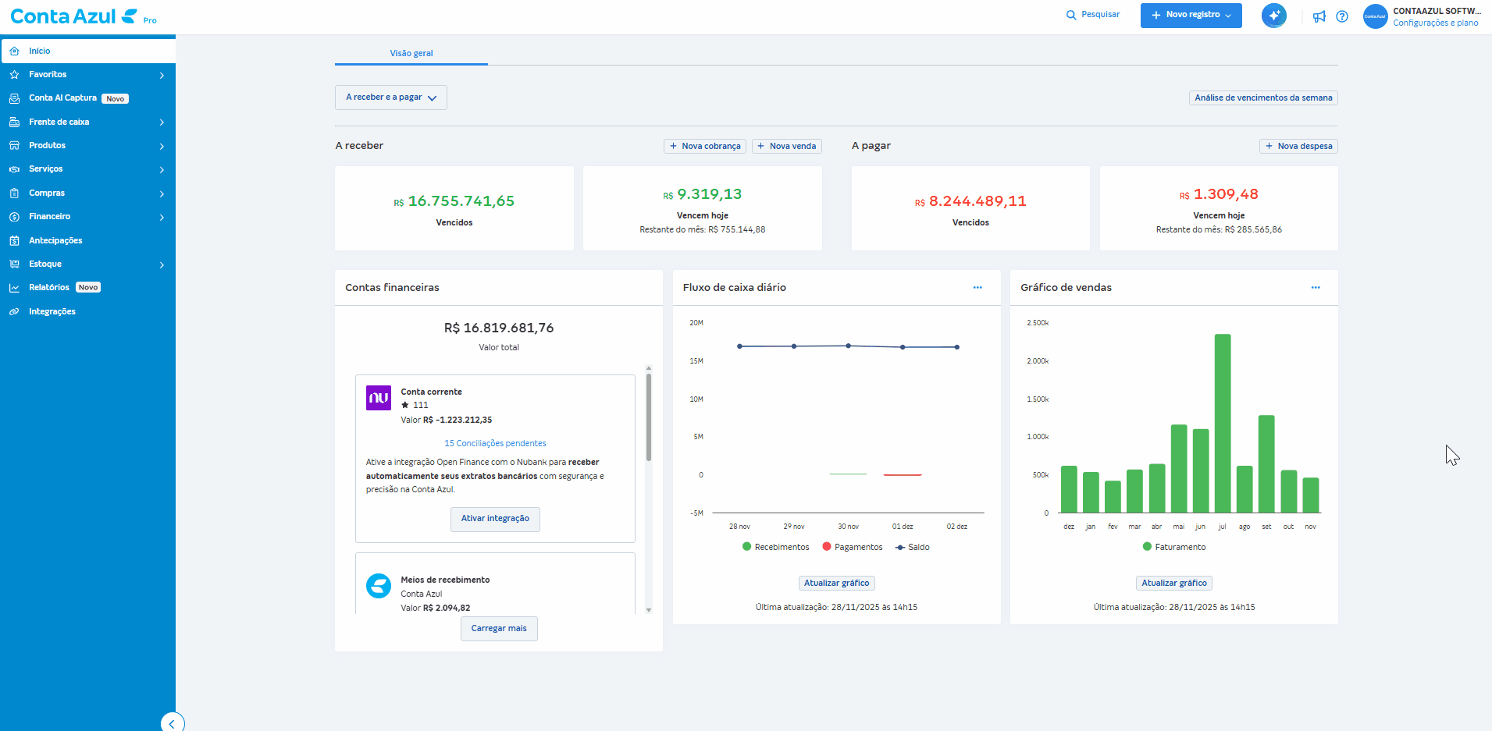1492x731 pixels.
Task: Open the Novo registro dropdown button
Action: click(x=1191, y=15)
